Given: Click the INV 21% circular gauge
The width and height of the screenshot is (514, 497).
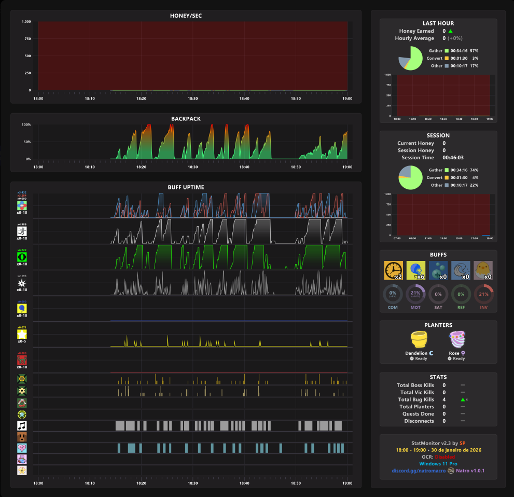Looking at the screenshot, I should click(483, 294).
